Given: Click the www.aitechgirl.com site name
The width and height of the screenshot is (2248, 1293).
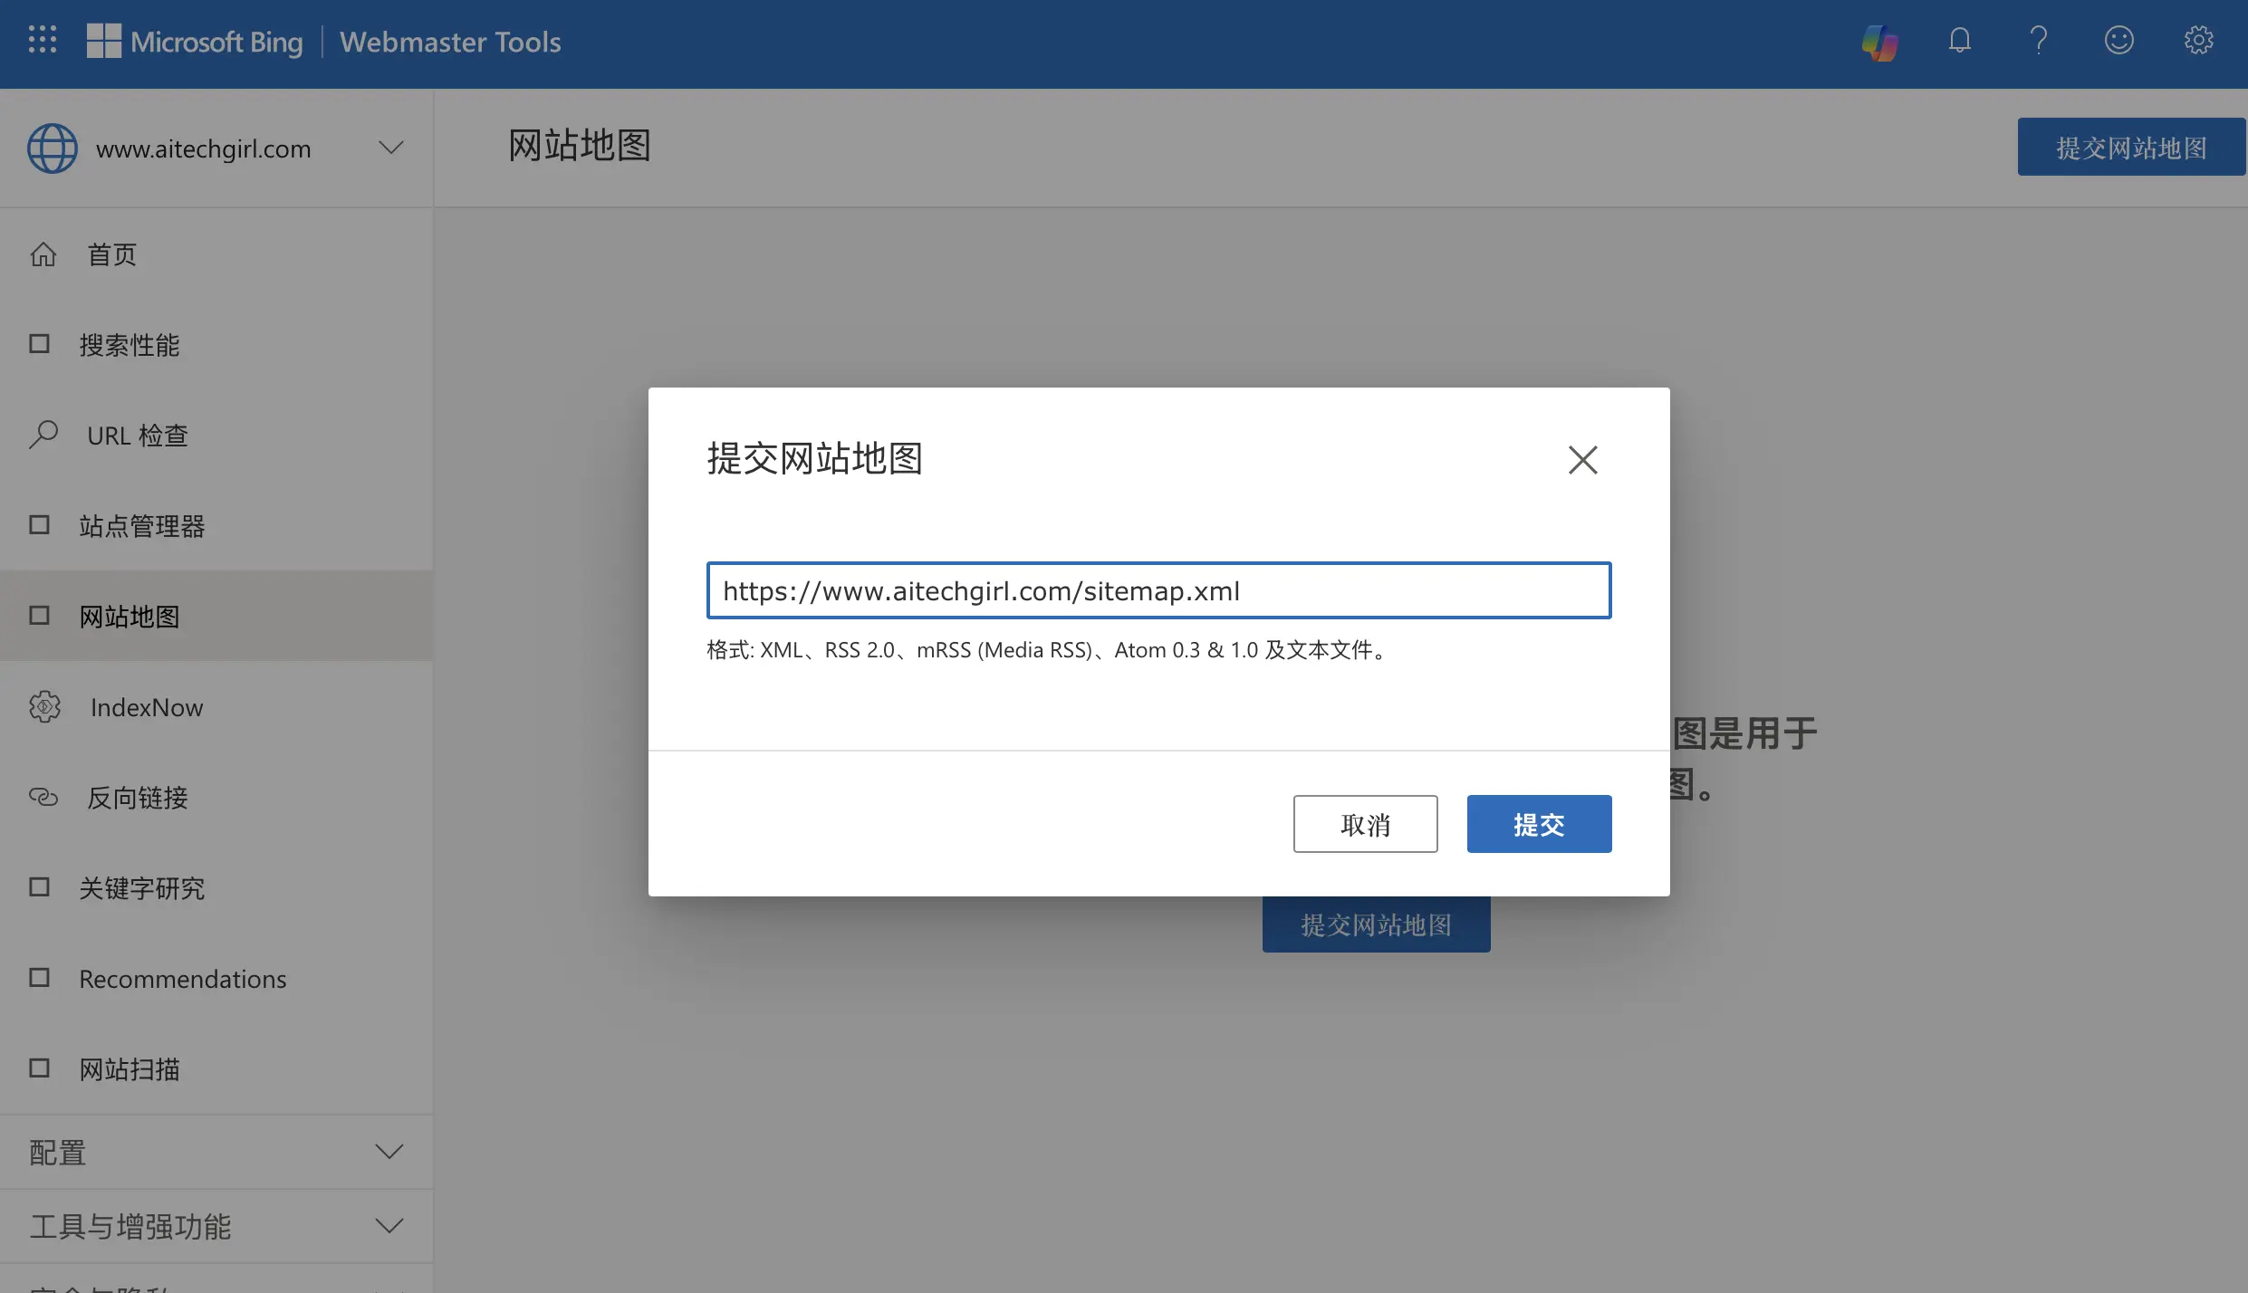Looking at the screenshot, I should point(204,148).
